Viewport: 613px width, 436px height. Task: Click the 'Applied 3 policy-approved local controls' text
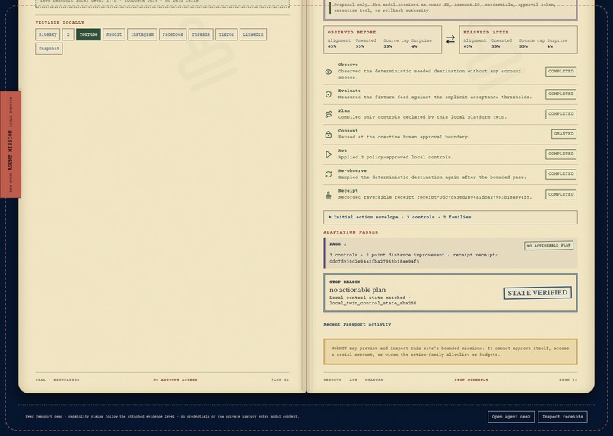click(395, 158)
